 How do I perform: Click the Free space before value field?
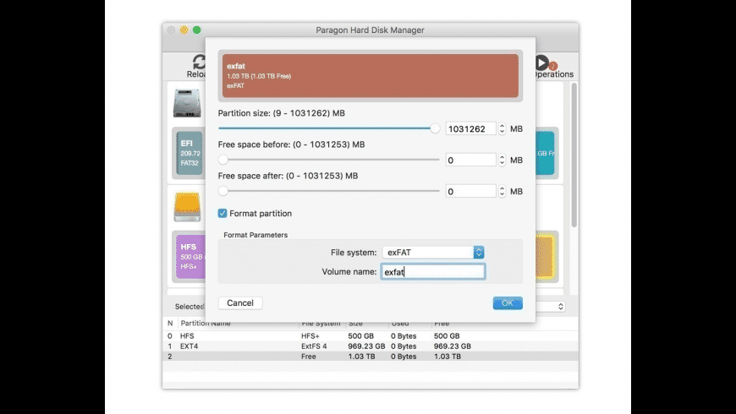pyautogui.click(x=470, y=160)
